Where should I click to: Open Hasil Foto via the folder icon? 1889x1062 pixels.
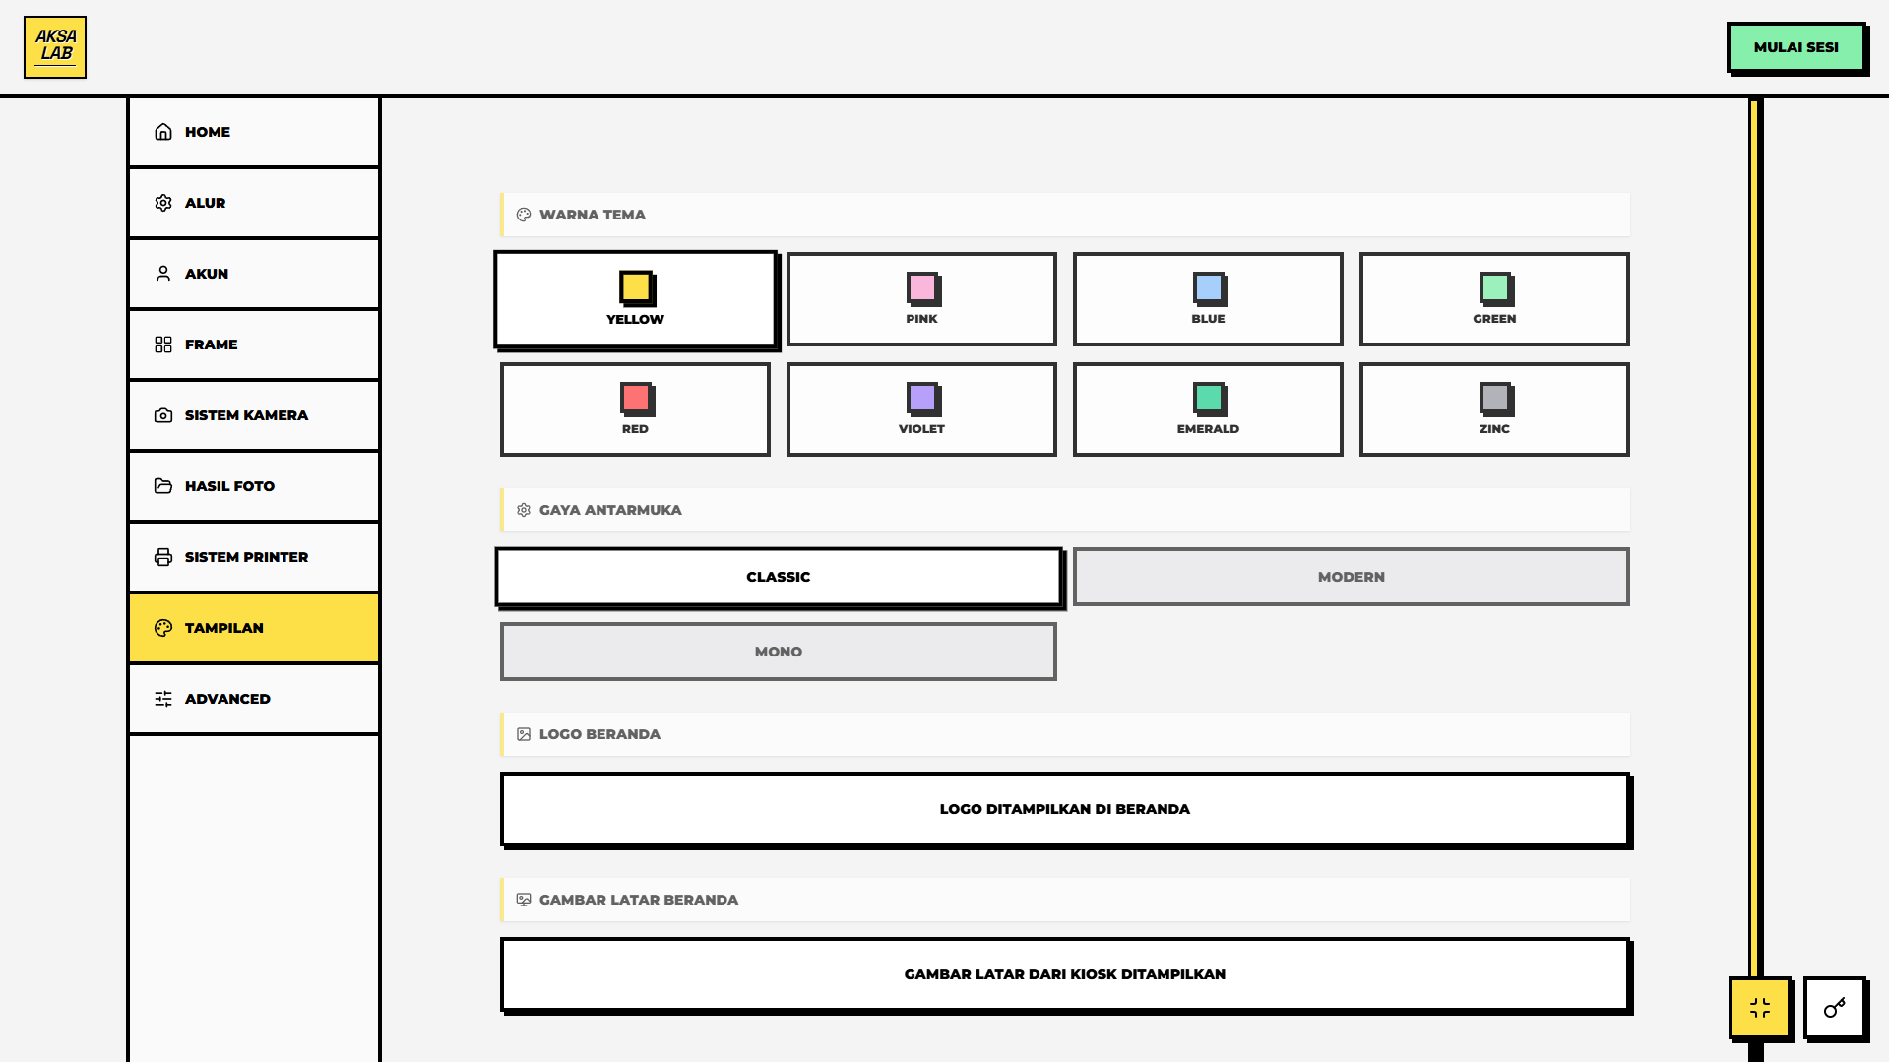point(163,486)
